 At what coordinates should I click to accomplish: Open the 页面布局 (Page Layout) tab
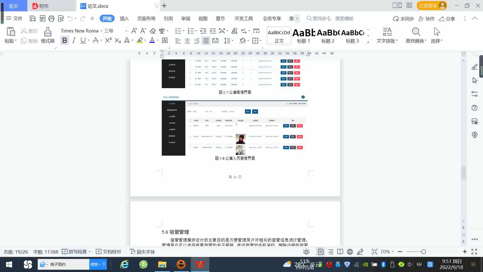pyautogui.click(x=146, y=19)
